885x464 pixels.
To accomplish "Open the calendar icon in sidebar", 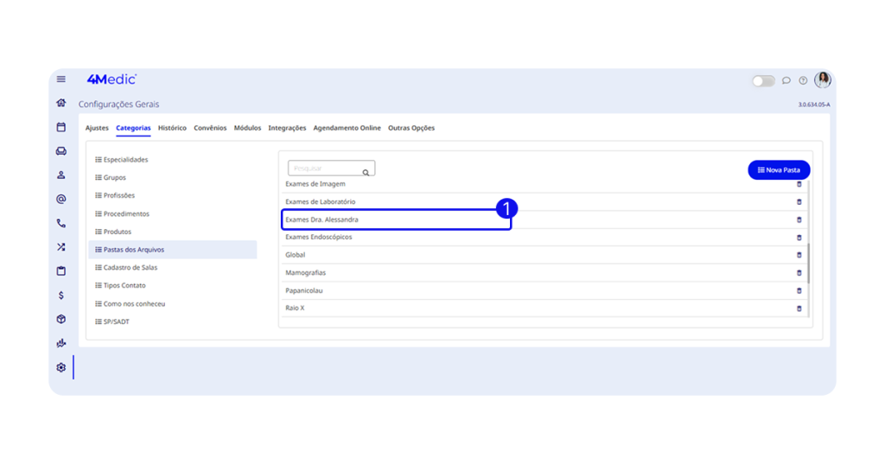I will 61,127.
